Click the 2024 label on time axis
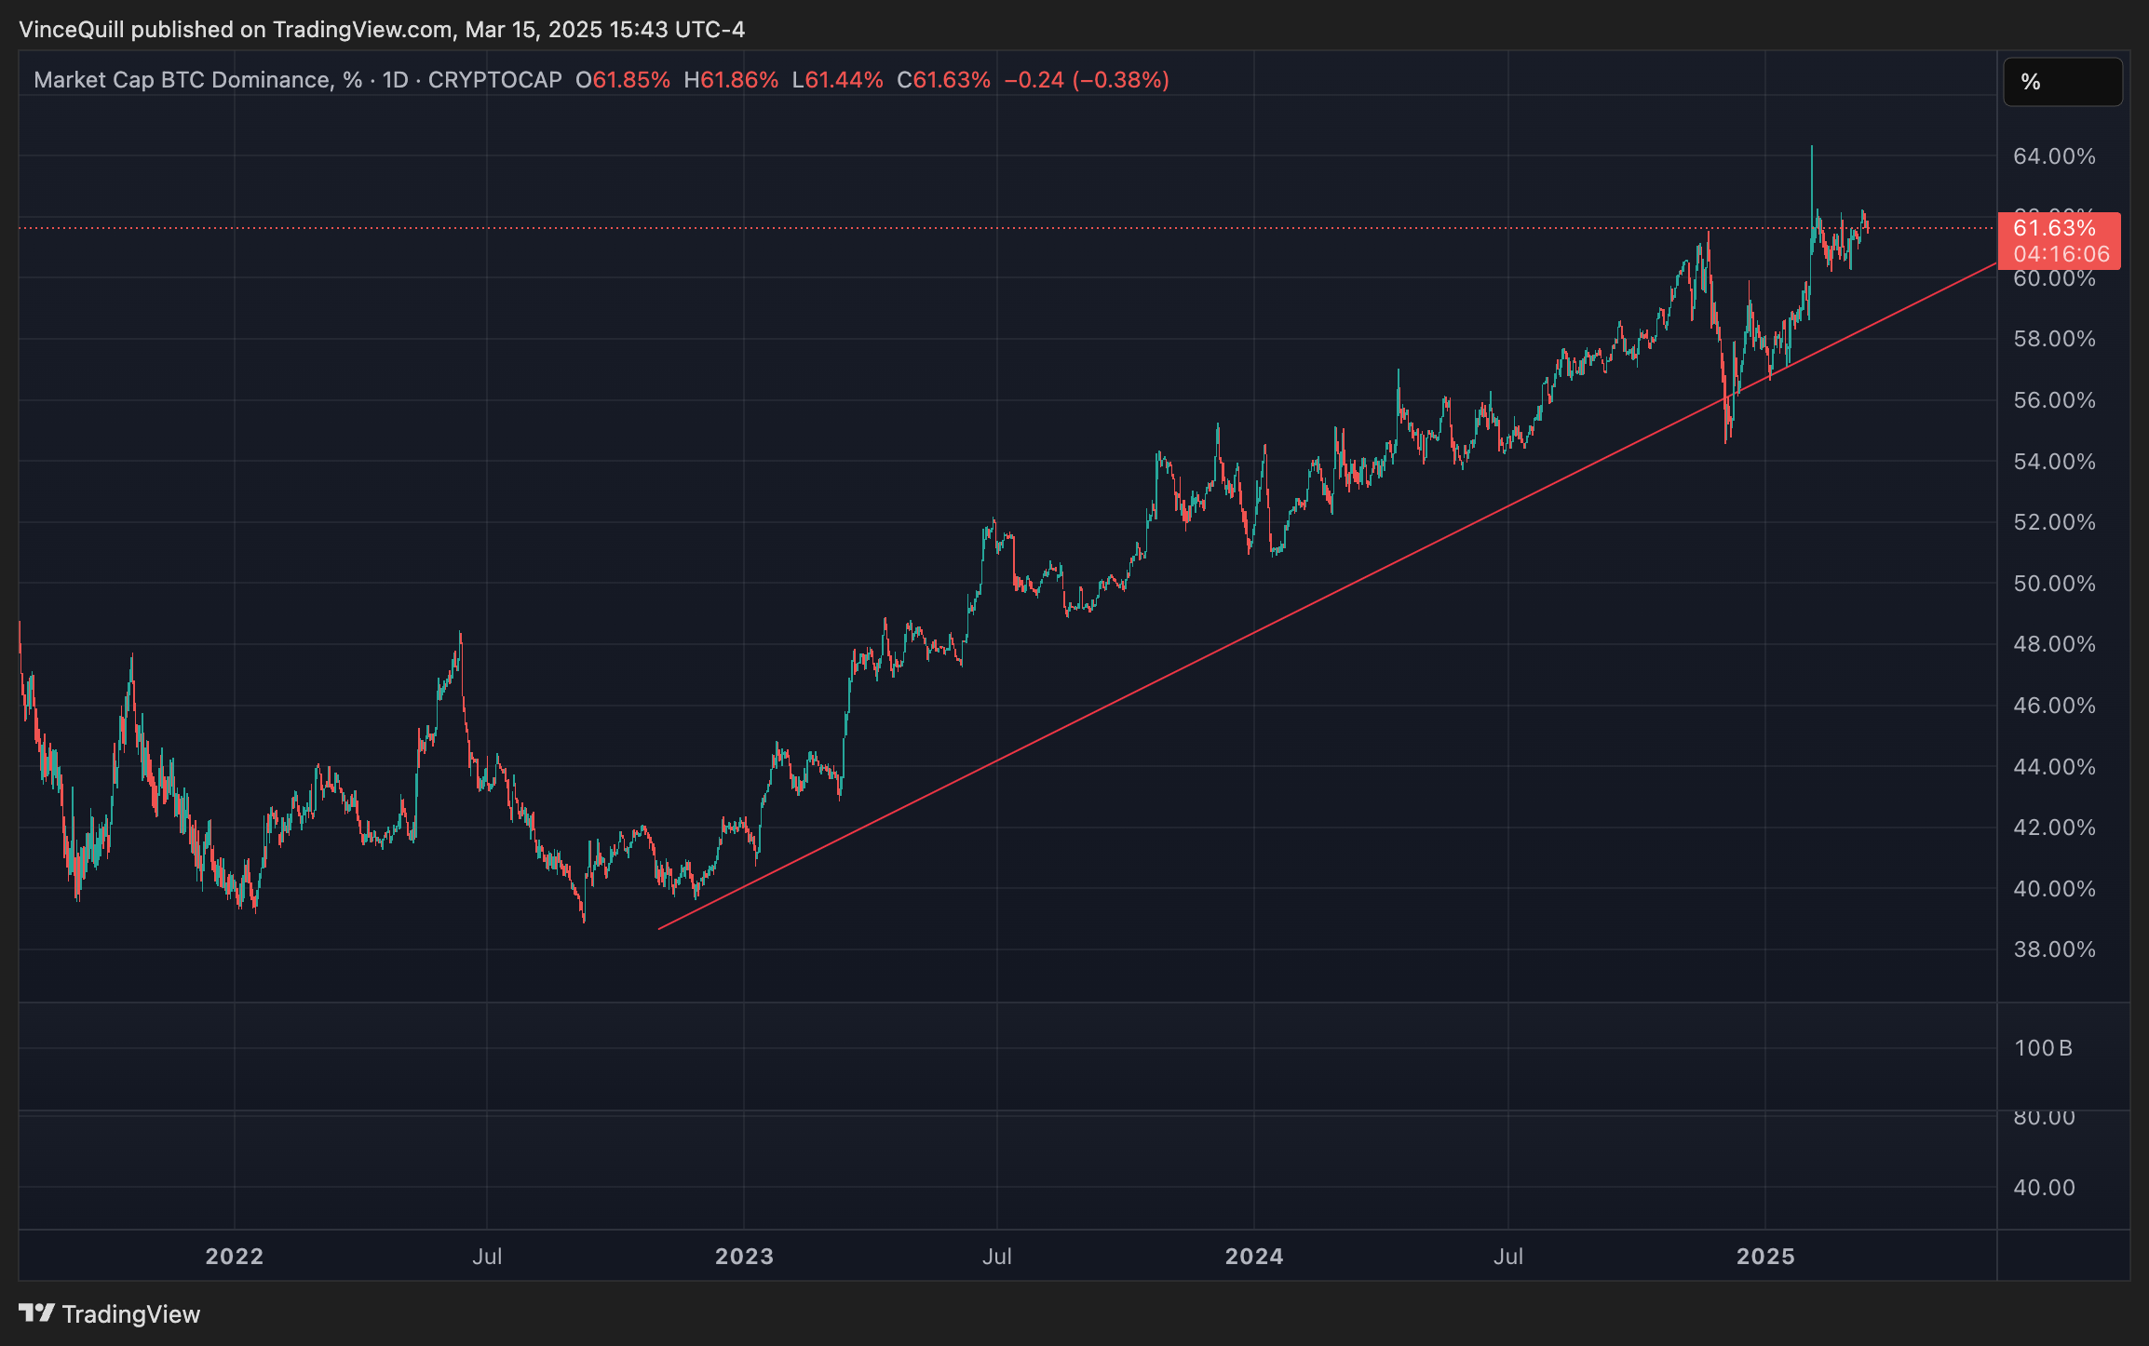The width and height of the screenshot is (2149, 1346). click(1253, 1256)
